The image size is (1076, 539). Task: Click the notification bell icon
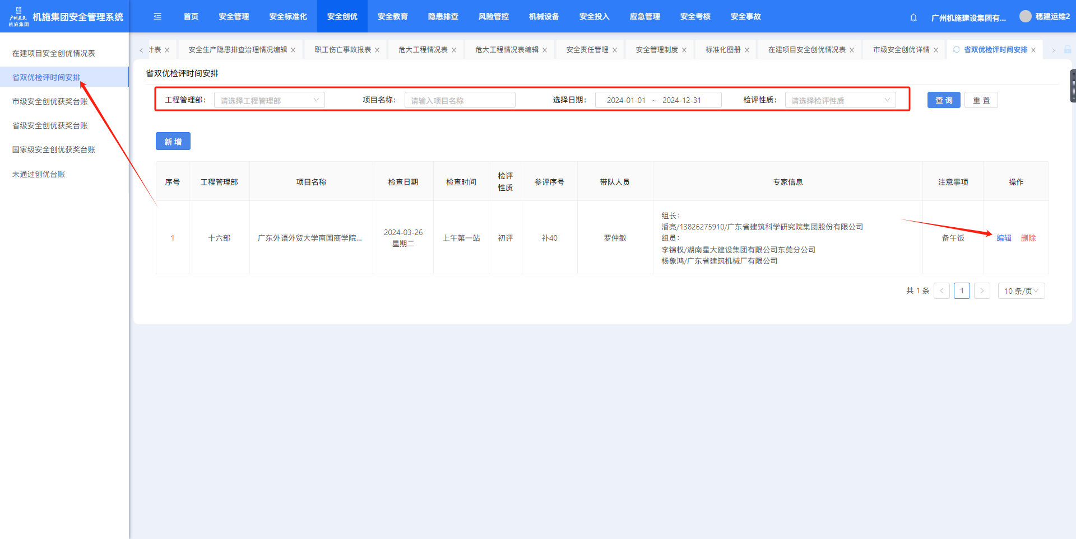[x=913, y=17]
